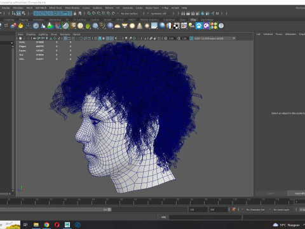This screenshot has height=229, width=305.
Task: Click the red and blue spheres shelf icon
Action: point(13,26)
